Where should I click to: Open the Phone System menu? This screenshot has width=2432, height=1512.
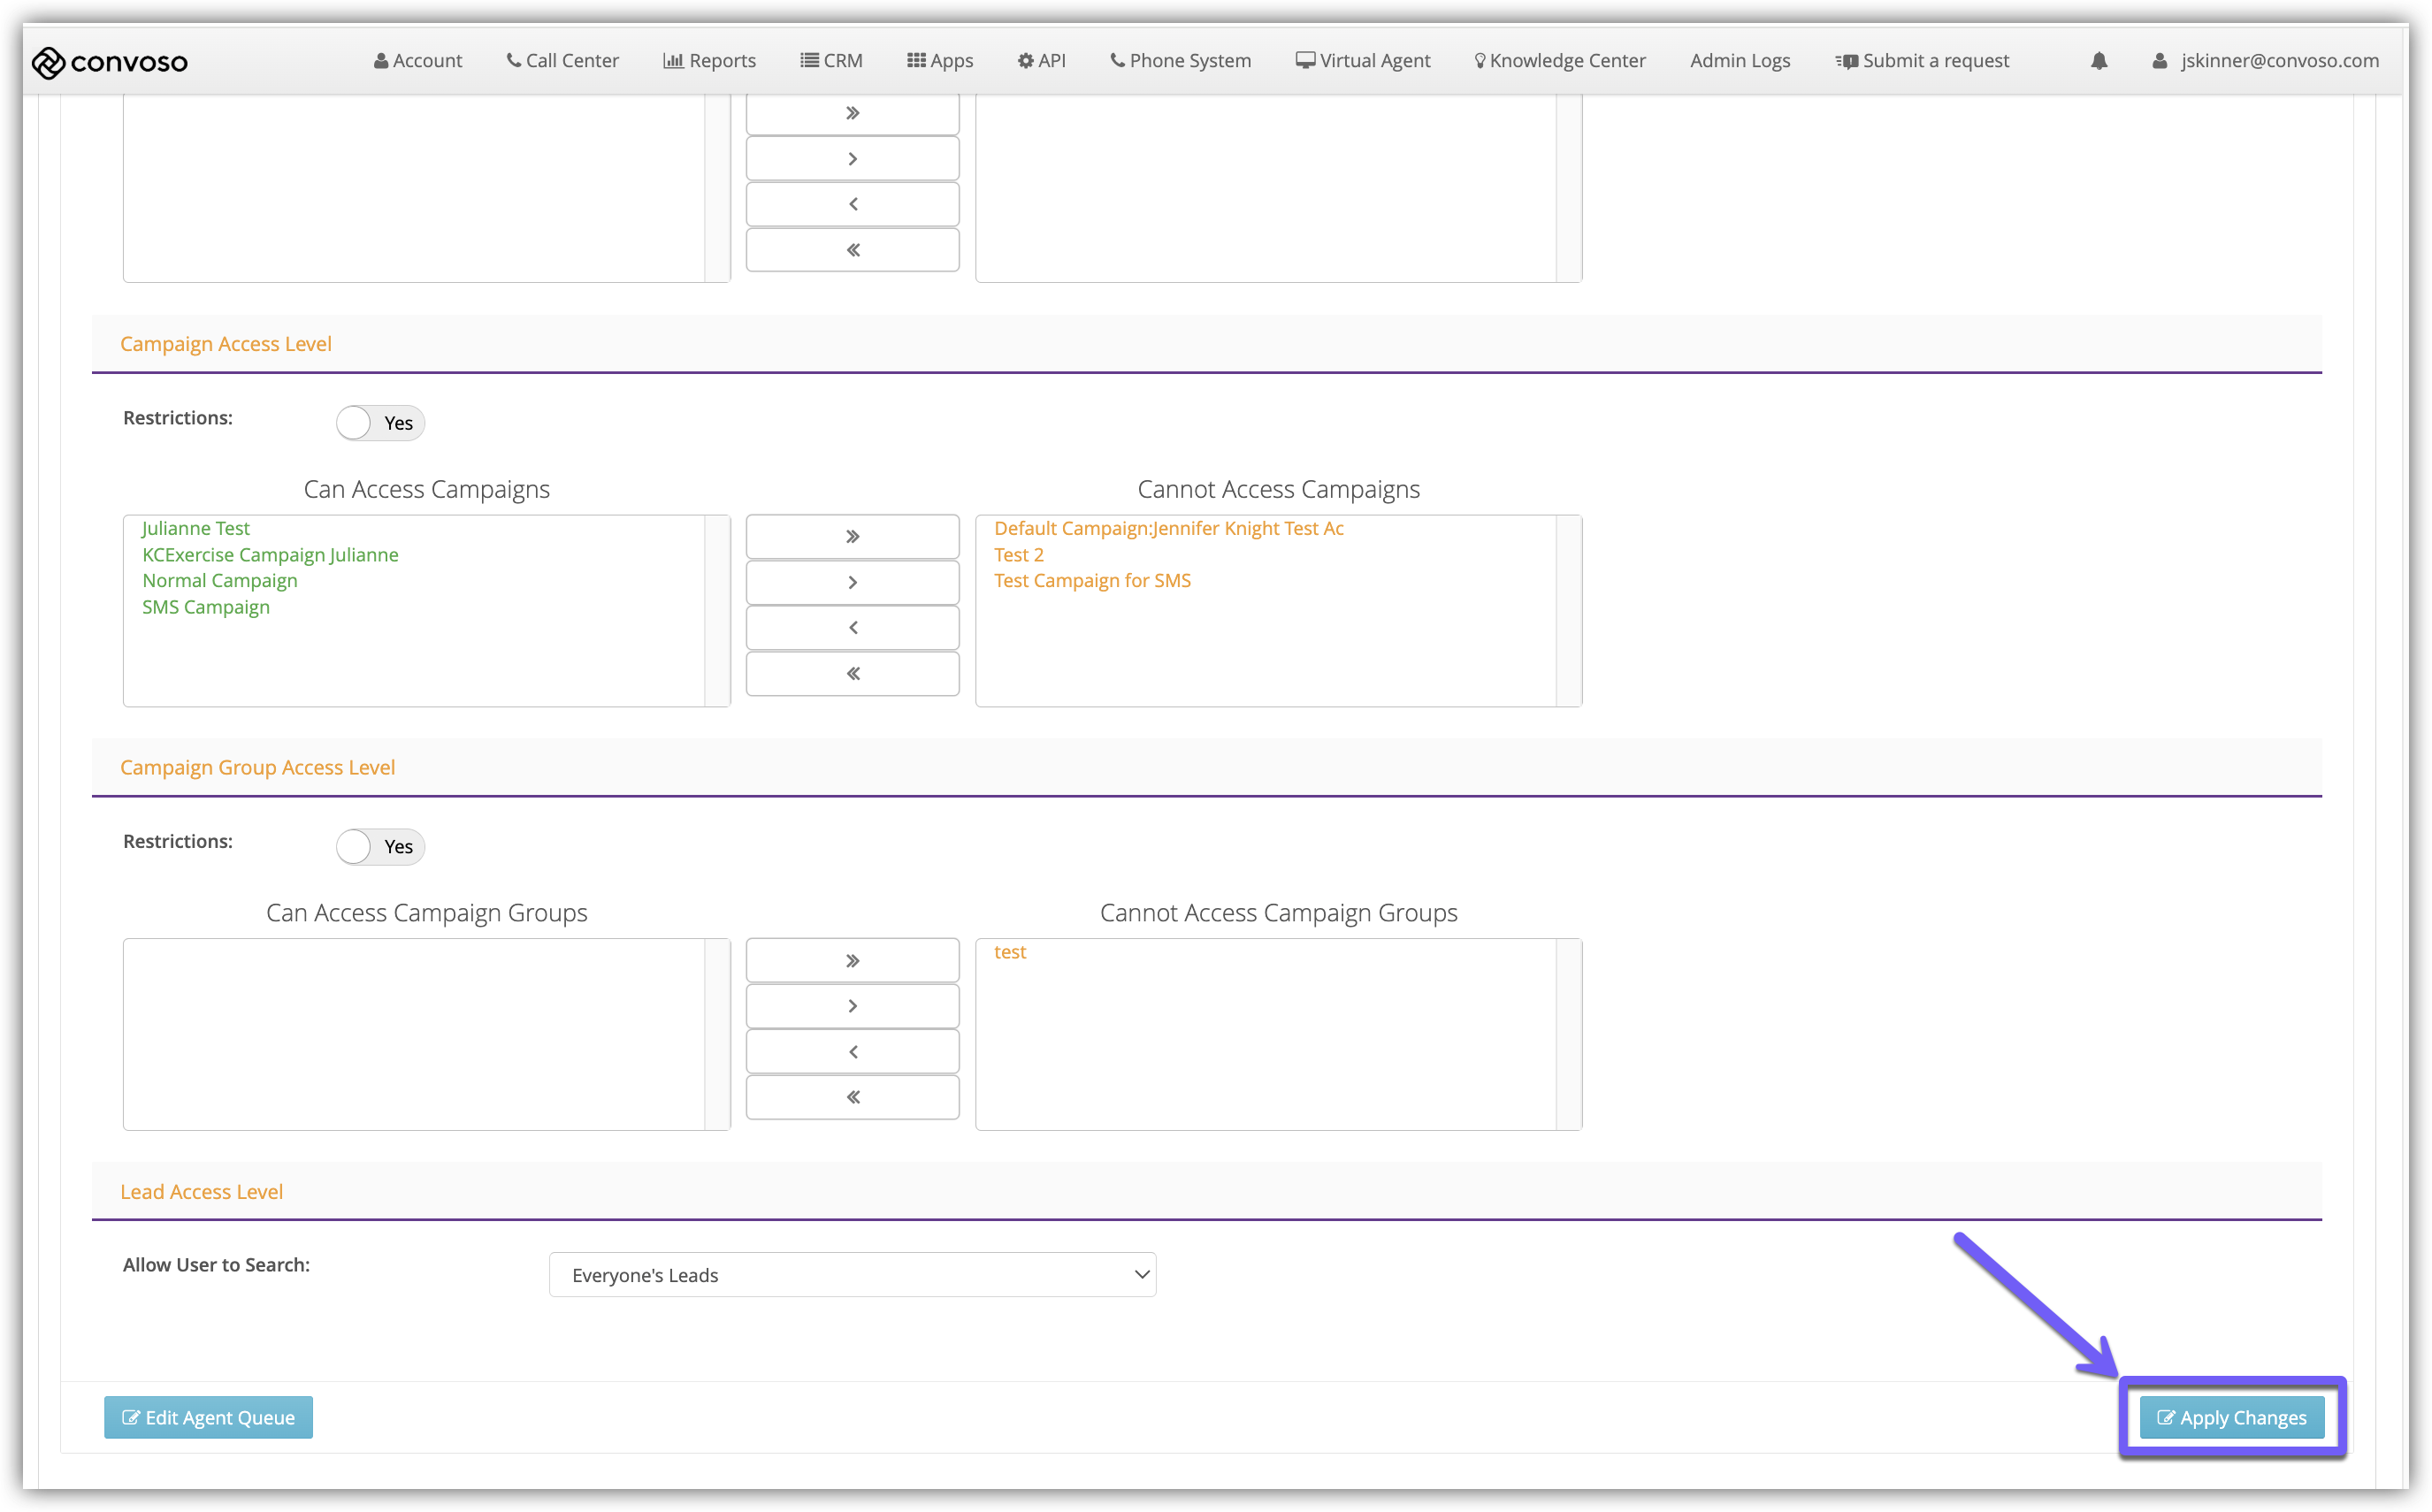point(1180,61)
